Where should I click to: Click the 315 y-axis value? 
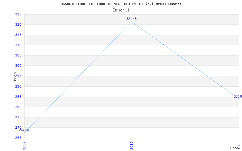click(x=18, y=35)
